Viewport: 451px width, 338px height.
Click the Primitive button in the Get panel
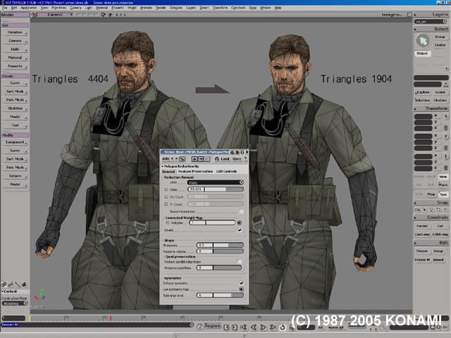click(x=15, y=33)
